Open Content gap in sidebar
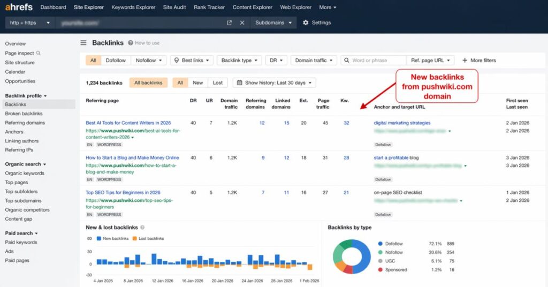This screenshot has width=548, height=287. pos(19,219)
